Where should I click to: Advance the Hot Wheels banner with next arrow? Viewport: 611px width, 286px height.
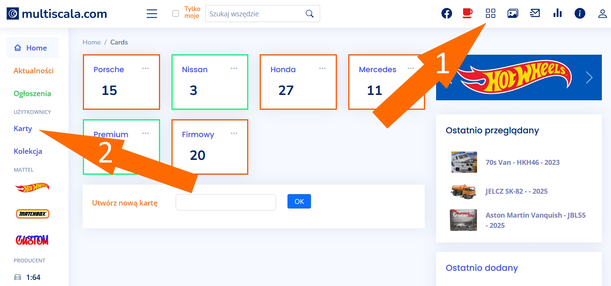pos(589,77)
